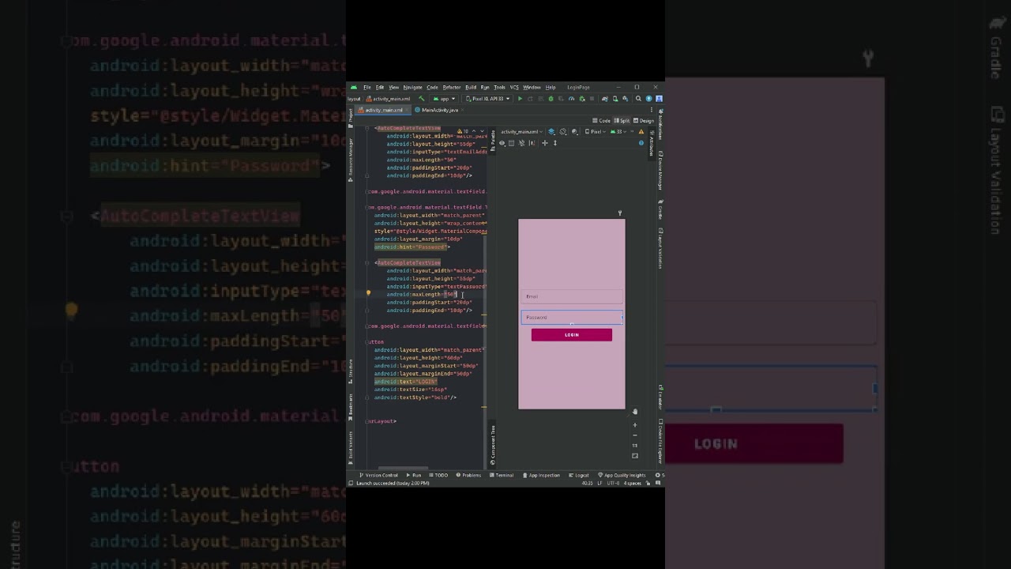Open the account avatar icon
The width and height of the screenshot is (1011, 569).
pyautogui.click(x=659, y=99)
